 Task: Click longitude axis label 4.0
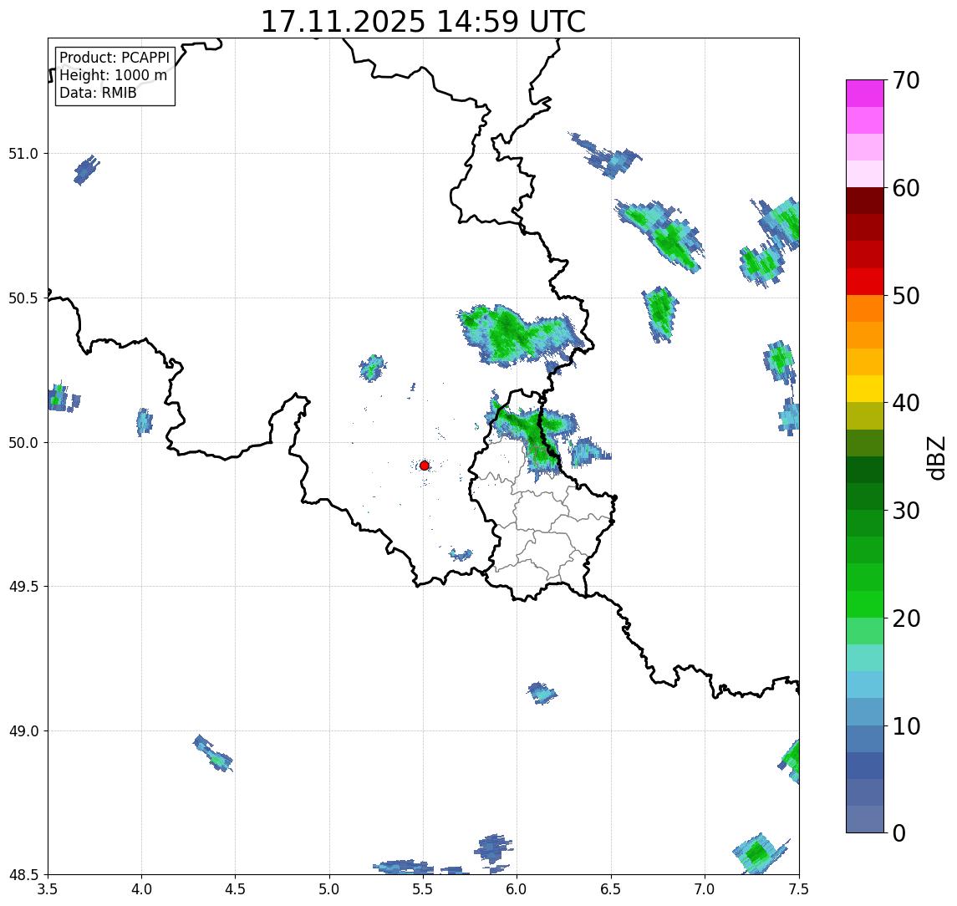coord(141,889)
